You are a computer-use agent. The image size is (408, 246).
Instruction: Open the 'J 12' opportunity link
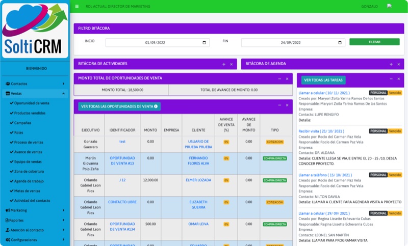[122, 180]
